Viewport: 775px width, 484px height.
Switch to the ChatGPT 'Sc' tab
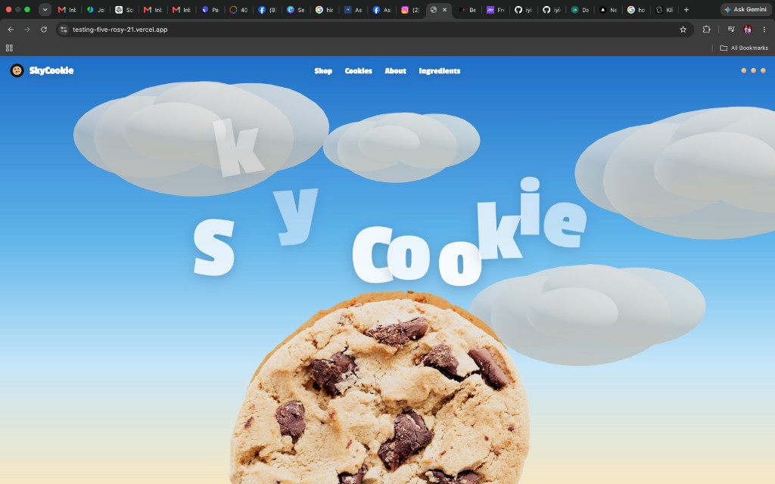[x=124, y=9]
